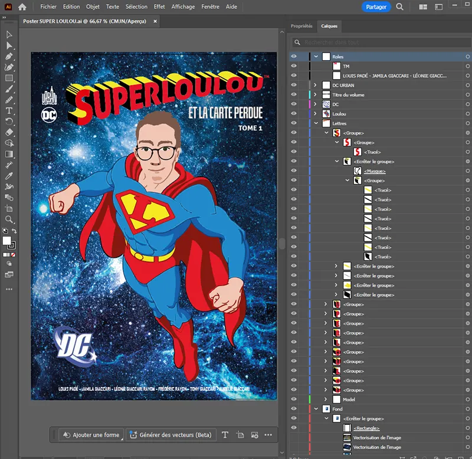Hide the Roles layer

[294, 56]
